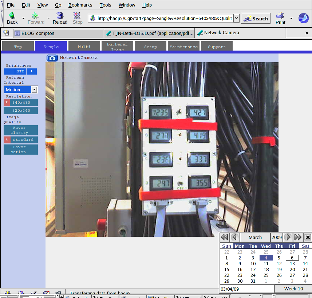Screen dimensions: 312x298
Task: Close the current browser tab
Action: tap(307, 33)
